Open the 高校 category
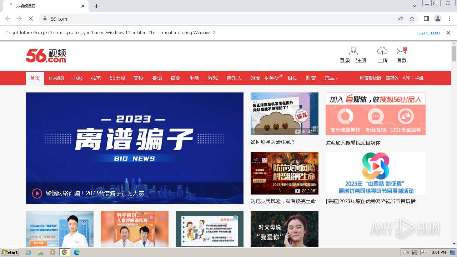Image resolution: width=457 pixels, height=257 pixels. [139, 78]
